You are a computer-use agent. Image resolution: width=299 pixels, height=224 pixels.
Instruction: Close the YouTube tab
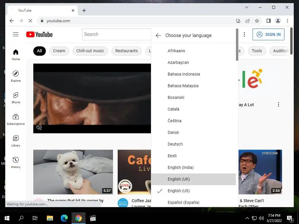tap(73, 10)
